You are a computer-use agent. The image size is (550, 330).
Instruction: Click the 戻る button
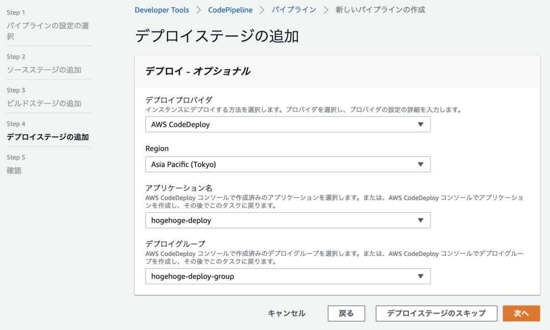pyautogui.click(x=346, y=314)
